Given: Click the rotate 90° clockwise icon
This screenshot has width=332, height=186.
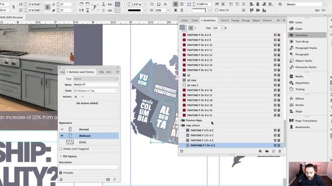Looking at the screenshot, I should pyautogui.click(x=81, y=4).
